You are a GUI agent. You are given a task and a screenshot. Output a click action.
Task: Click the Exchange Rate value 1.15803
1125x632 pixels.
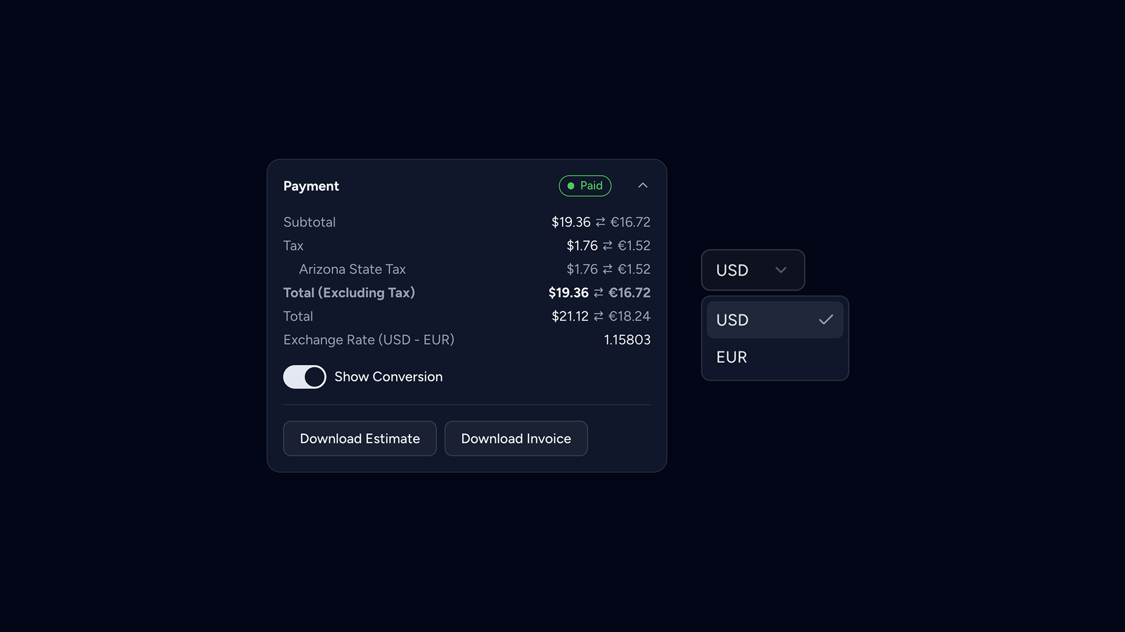628,339
